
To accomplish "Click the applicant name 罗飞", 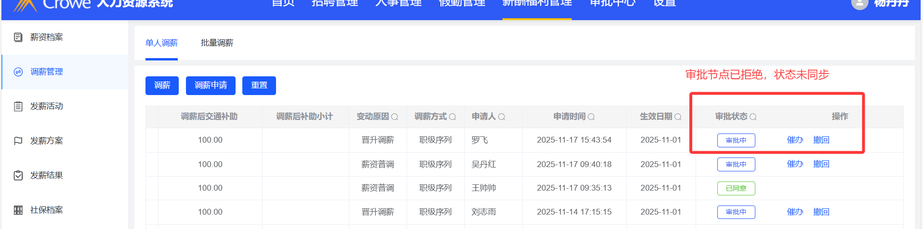I will click(480, 140).
